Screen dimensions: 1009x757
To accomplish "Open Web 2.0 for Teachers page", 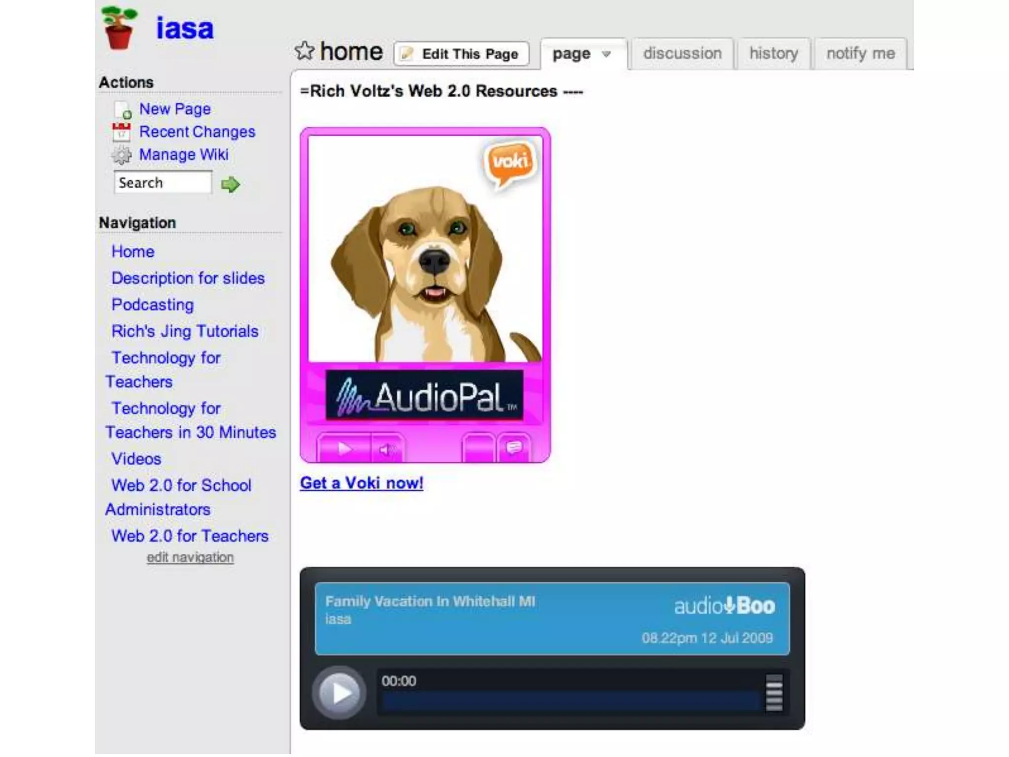I will pos(190,536).
